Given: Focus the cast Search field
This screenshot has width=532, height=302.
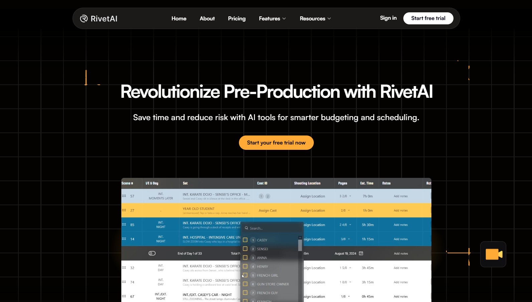Looking at the screenshot, I should [272, 228].
